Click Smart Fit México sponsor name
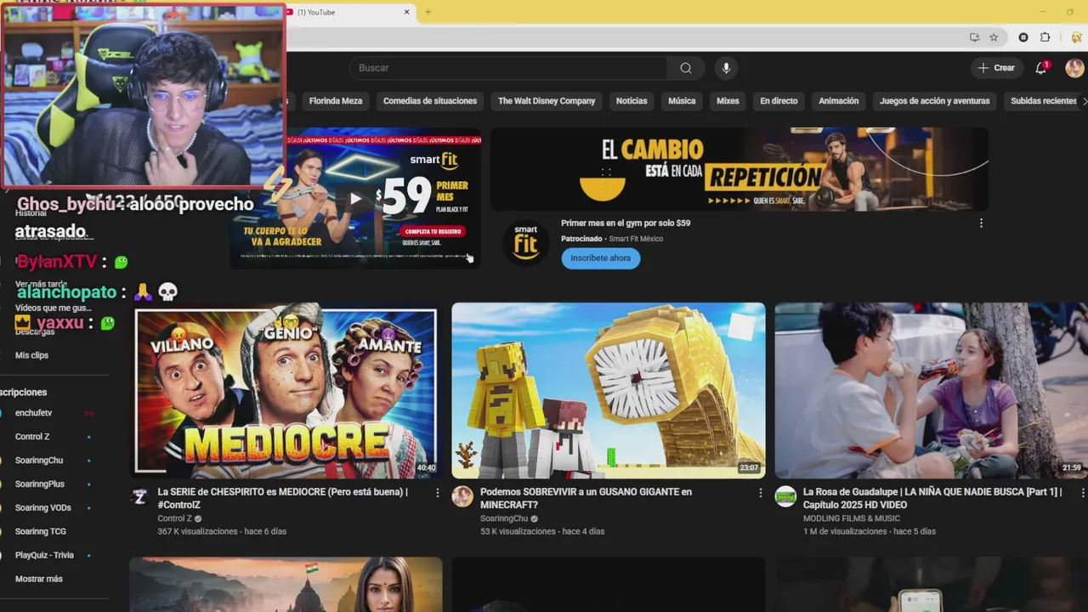This screenshot has width=1088, height=612. [x=636, y=239]
